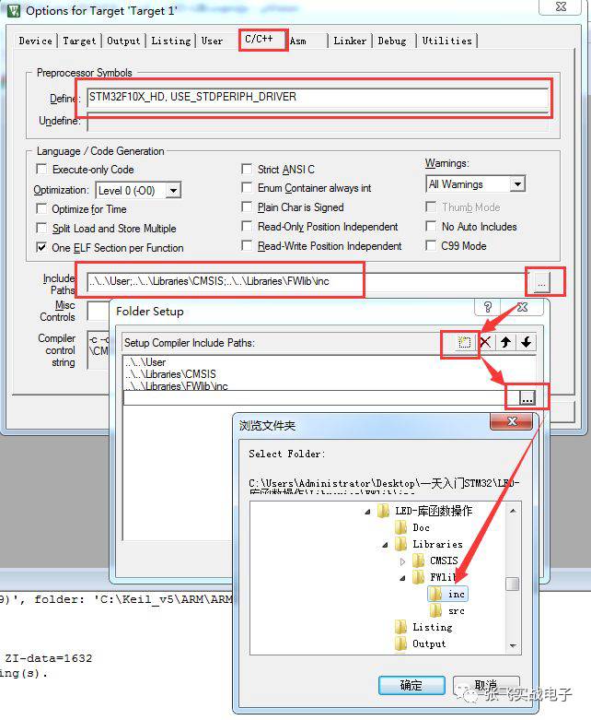Select the src folder
This screenshot has height=720, width=591.
pos(447,611)
